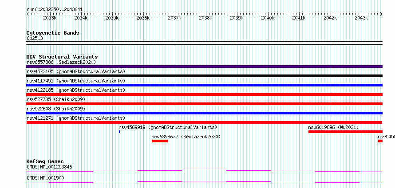Image resolution: width=395 pixels, height=188 pixels.
Task: Open the nsv6557886 (Sedlazeck2020) label
Action: tap(61, 62)
